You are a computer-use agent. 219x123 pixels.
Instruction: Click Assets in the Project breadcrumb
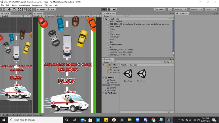click(124, 65)
